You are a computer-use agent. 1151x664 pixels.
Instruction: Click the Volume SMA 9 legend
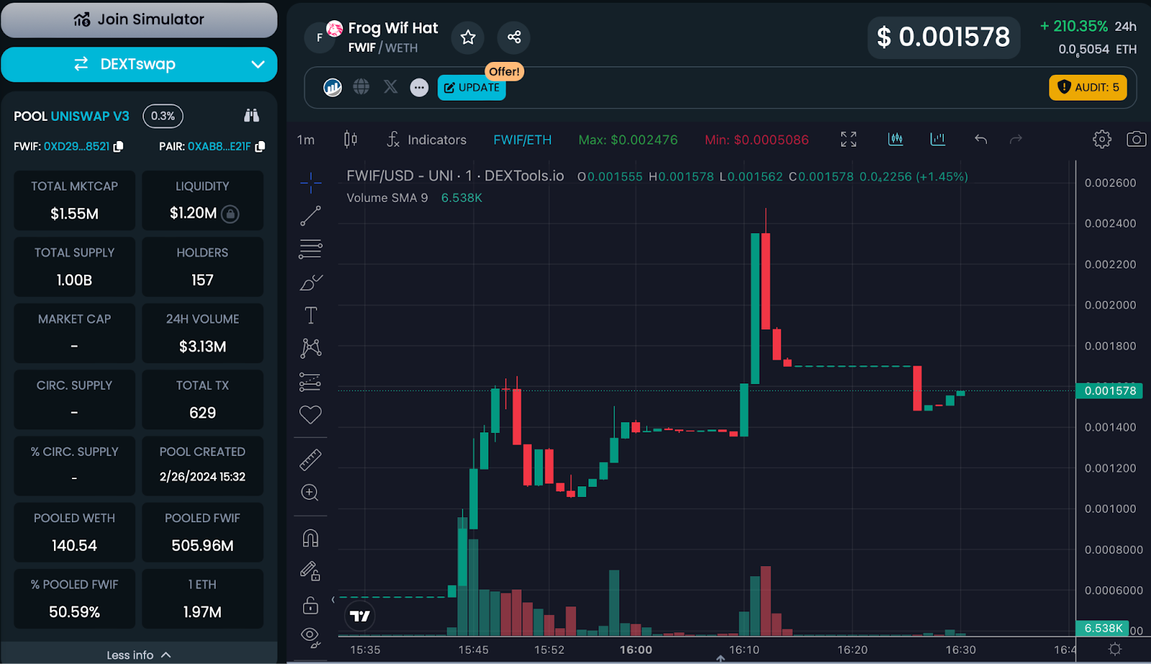point(387,198)
